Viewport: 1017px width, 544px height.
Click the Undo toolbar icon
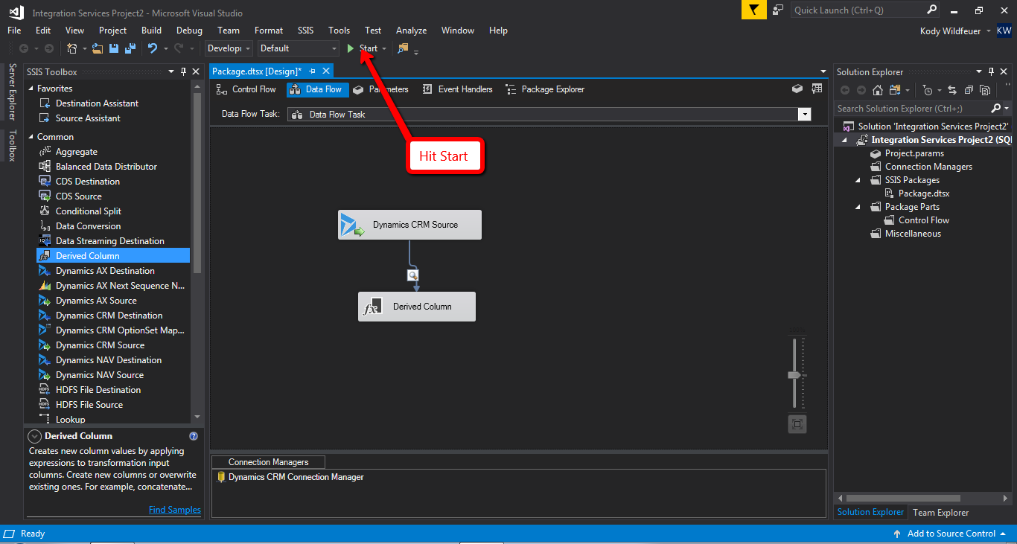point(153,48)
